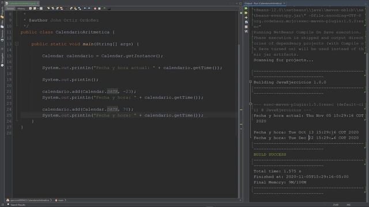Screen dimensions: 369x207
Task: Click the Comment lines icon
Action: click(x=104, y=8)
